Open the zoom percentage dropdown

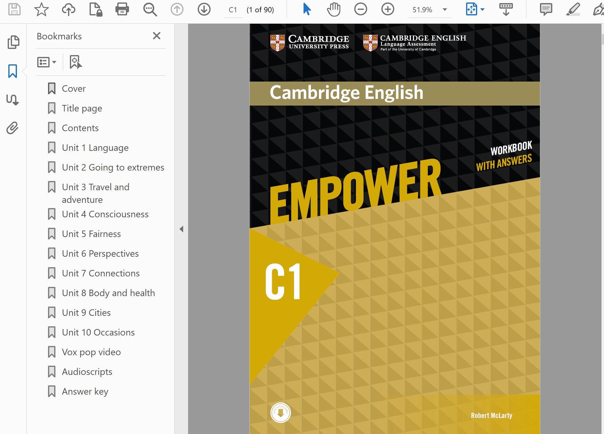[445, 10]
